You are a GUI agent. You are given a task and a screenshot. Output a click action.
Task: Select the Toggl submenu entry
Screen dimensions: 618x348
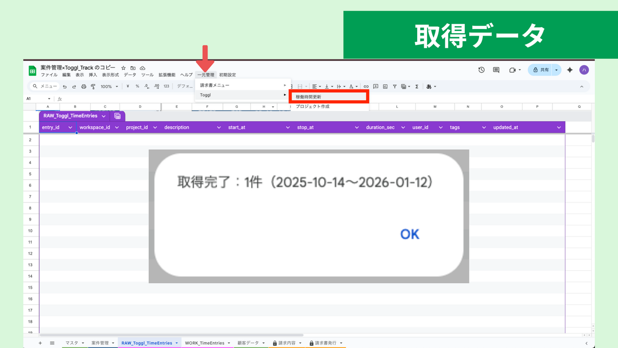tap(243, 95)
